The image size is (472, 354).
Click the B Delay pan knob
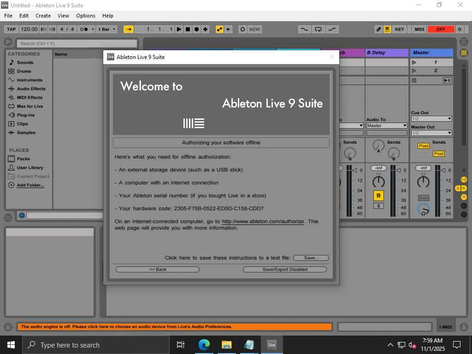click(378, 182)
